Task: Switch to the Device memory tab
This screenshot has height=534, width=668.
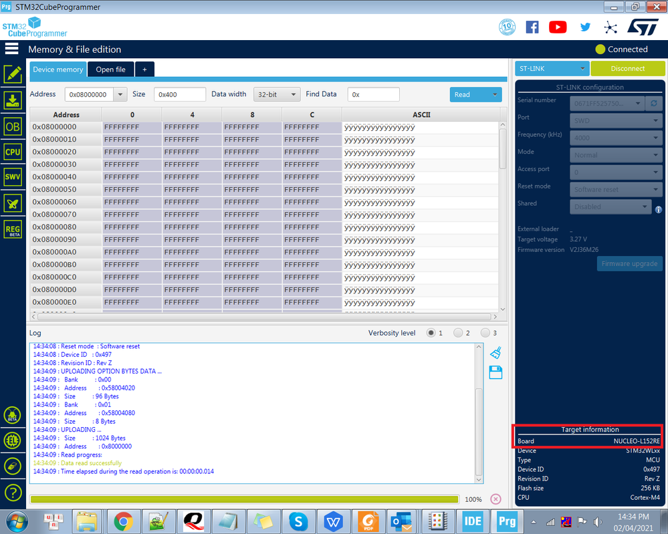Action: 58,70
